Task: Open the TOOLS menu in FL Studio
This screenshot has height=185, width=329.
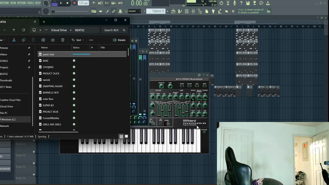Action: (x=31, y=3)
